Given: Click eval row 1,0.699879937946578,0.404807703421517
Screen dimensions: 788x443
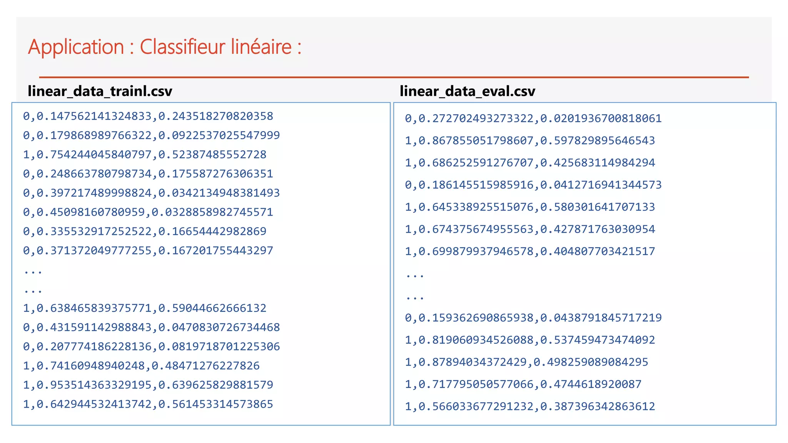Looking at the screenshot, I should pyautogui.click(x=530, y=251).
